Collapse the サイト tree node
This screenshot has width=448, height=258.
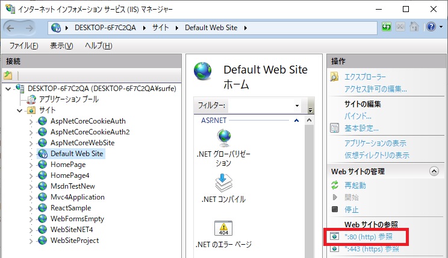coord(19,111)
